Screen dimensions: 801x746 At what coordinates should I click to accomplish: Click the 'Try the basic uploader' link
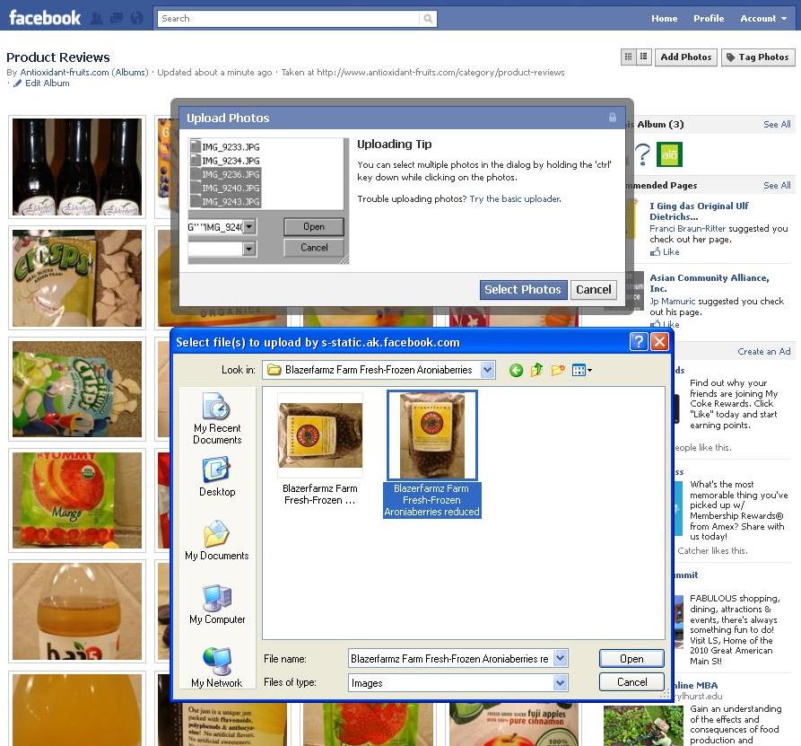[x=515, y=198]
